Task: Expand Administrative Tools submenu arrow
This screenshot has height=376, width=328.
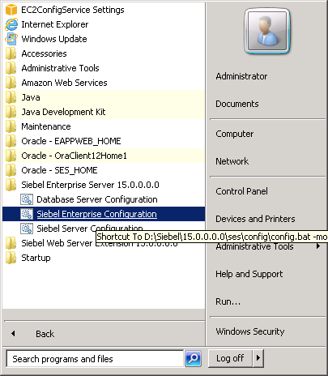Action: pyautogui.click(x=318, y=246)
